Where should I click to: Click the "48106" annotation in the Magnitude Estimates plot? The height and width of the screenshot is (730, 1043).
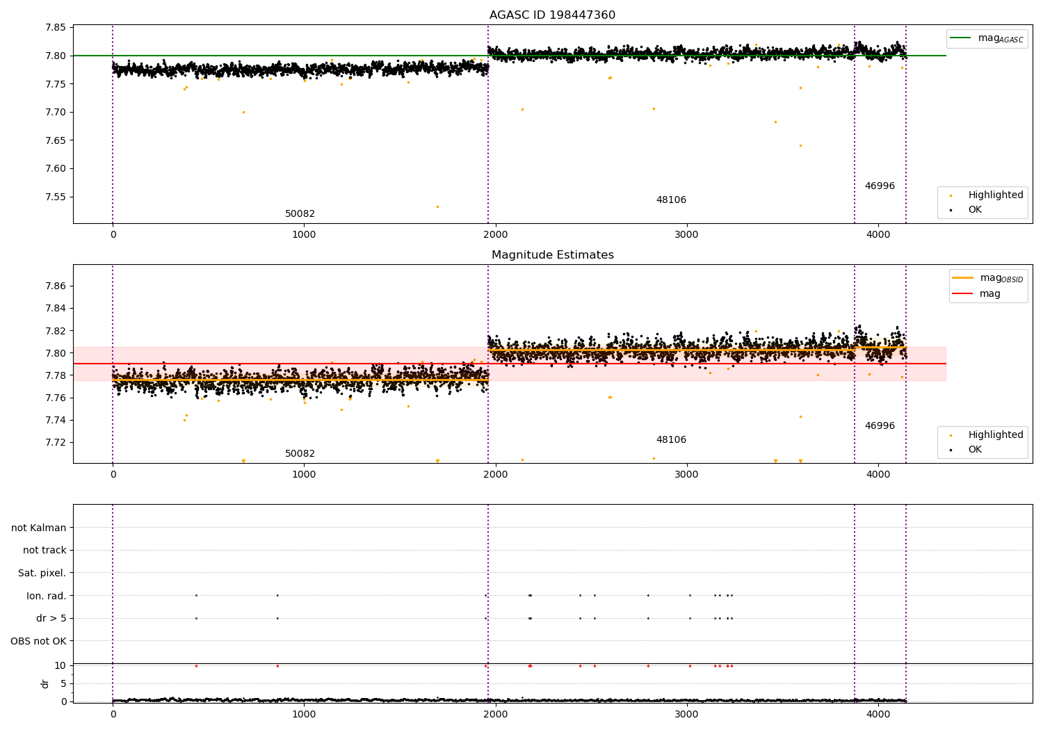[x=671, y=440]
